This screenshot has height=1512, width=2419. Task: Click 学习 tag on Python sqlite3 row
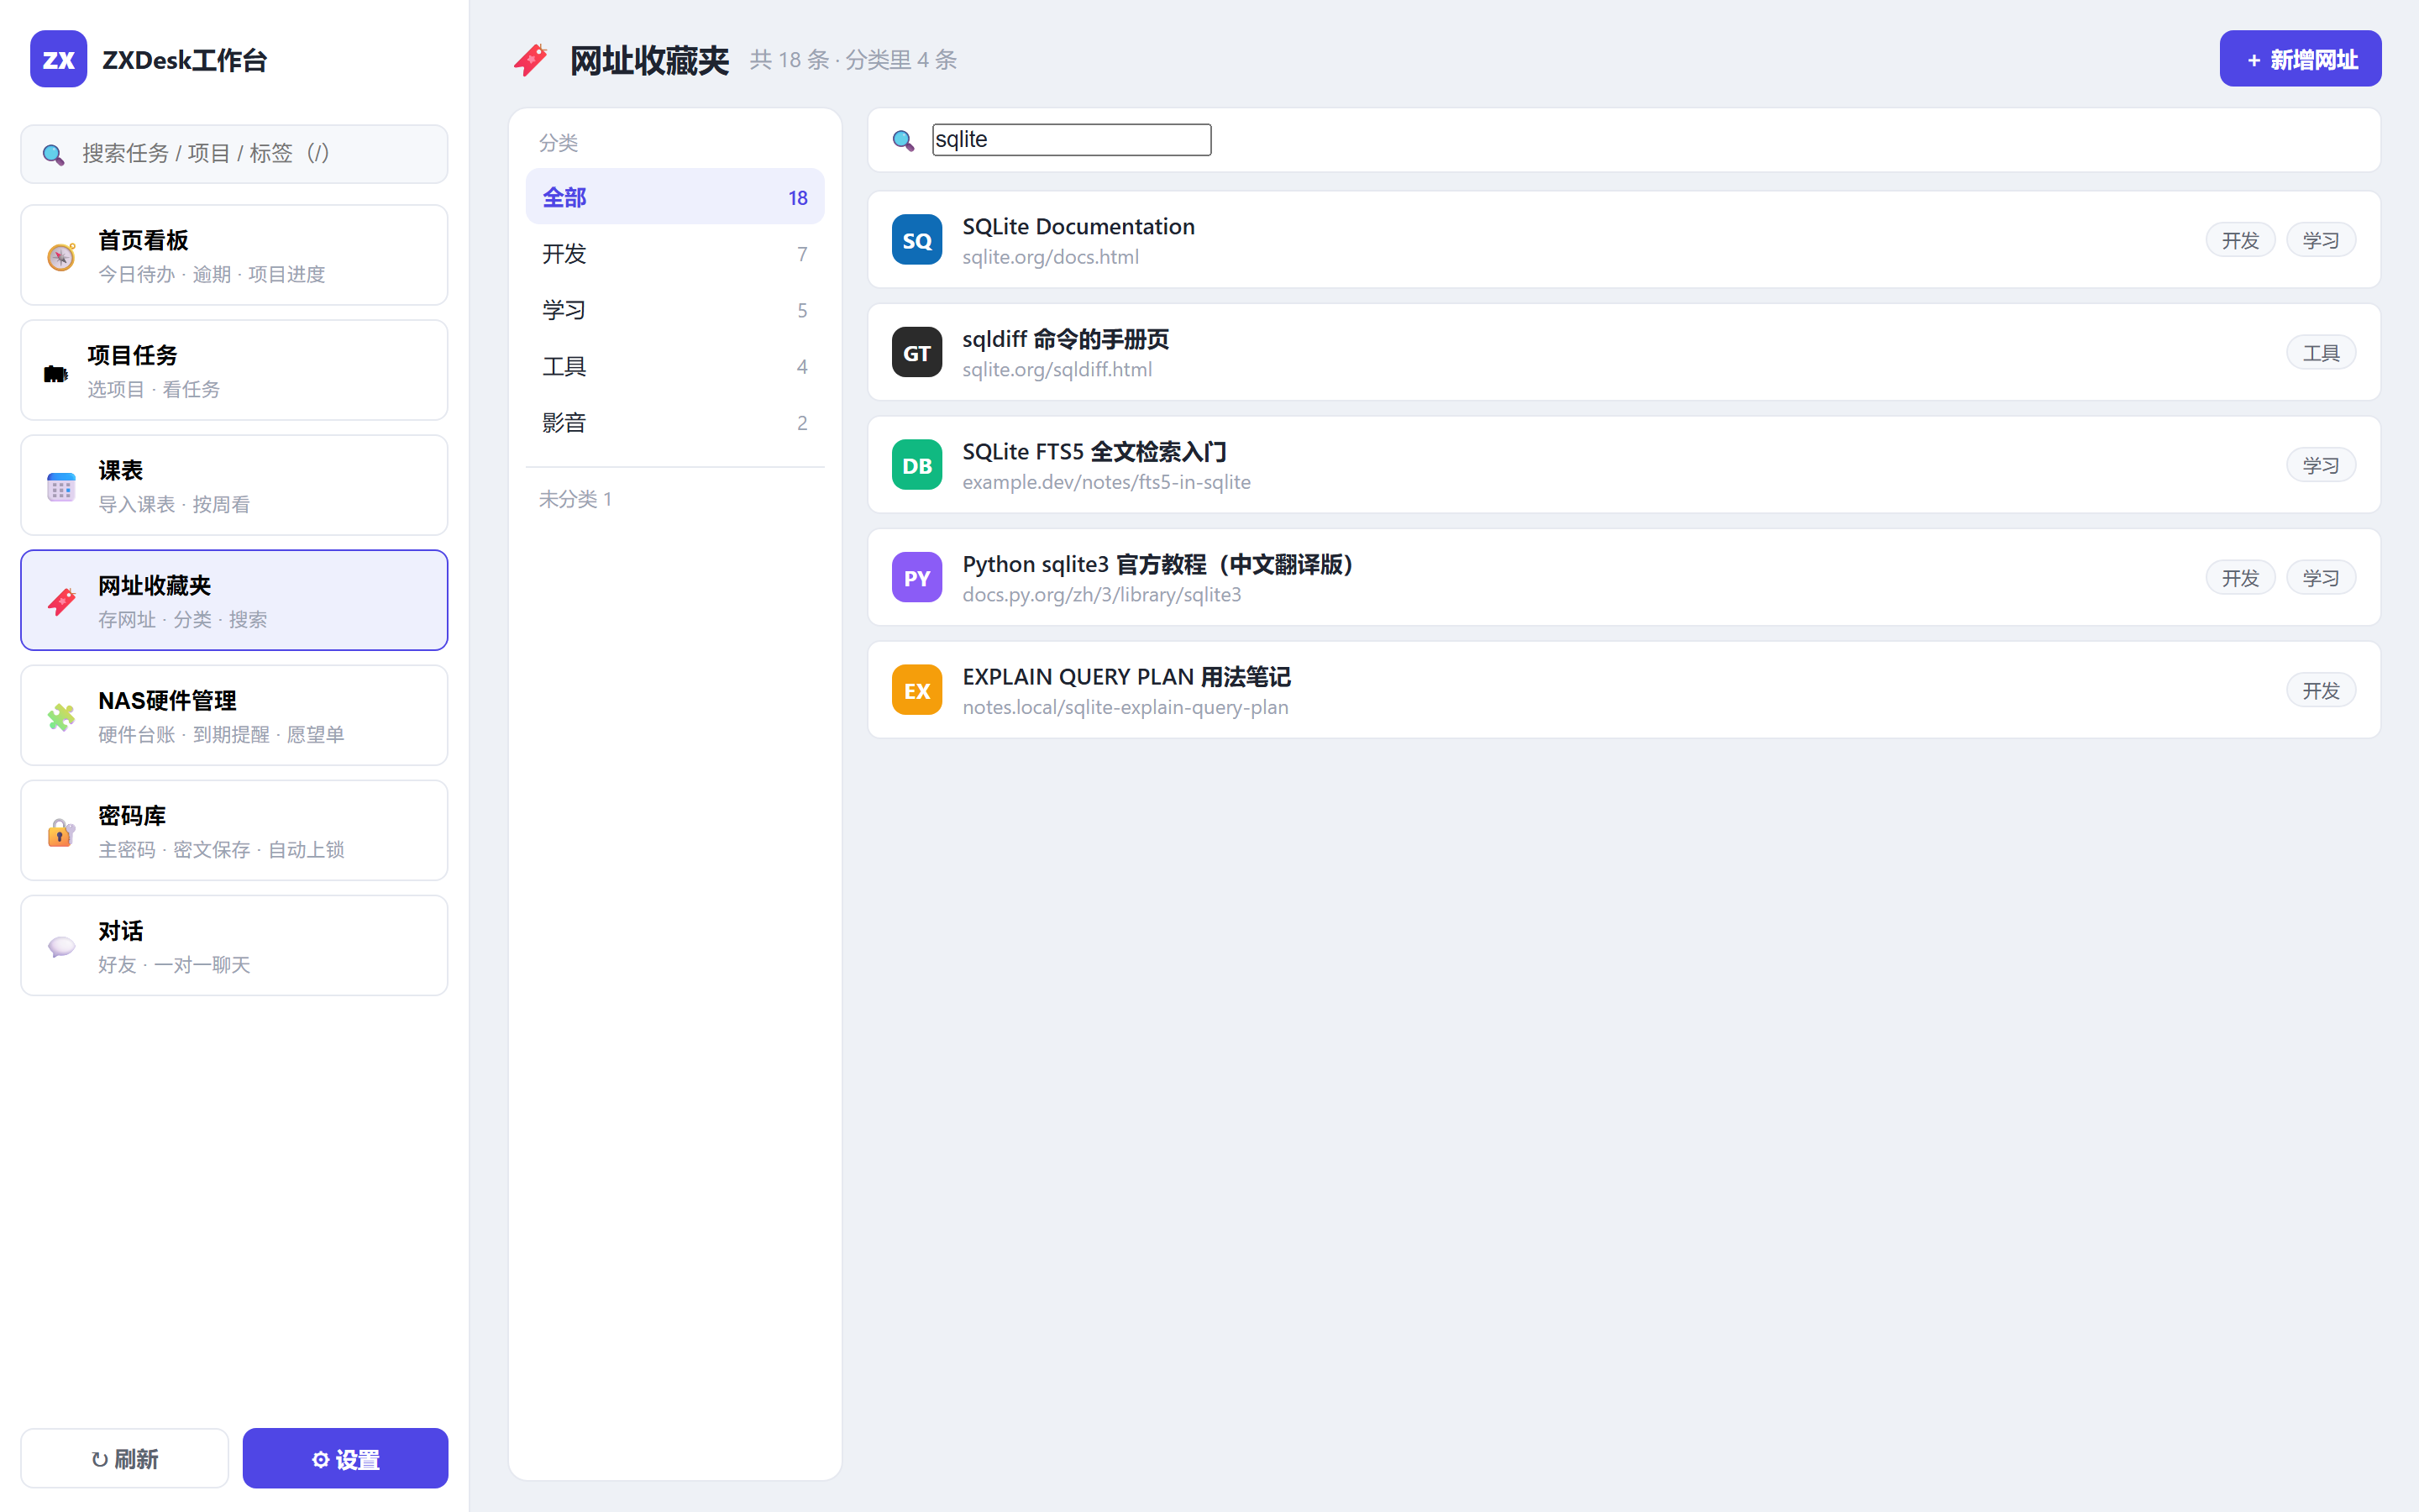[2321, 577]
